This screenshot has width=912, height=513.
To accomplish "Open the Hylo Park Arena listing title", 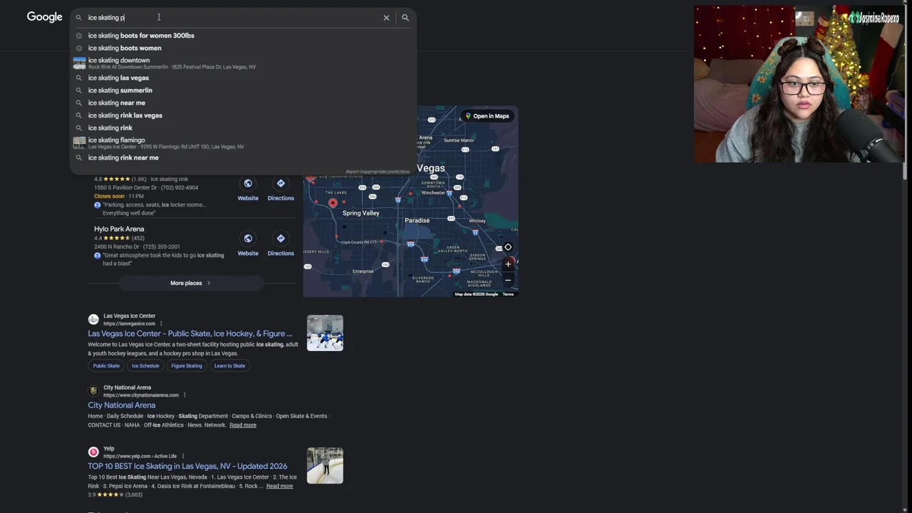I will pos(119,229).
